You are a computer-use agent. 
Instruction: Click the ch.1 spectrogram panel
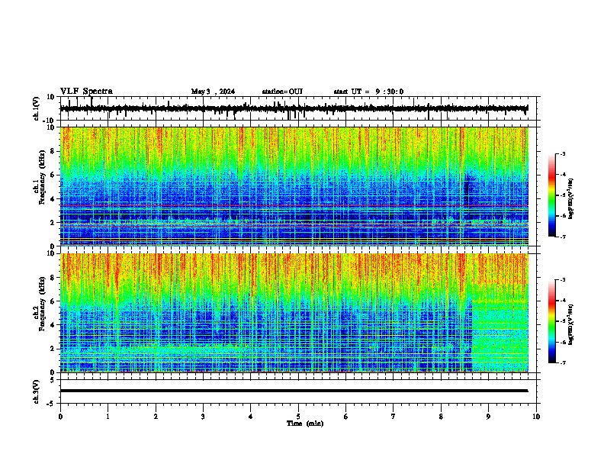294,186
